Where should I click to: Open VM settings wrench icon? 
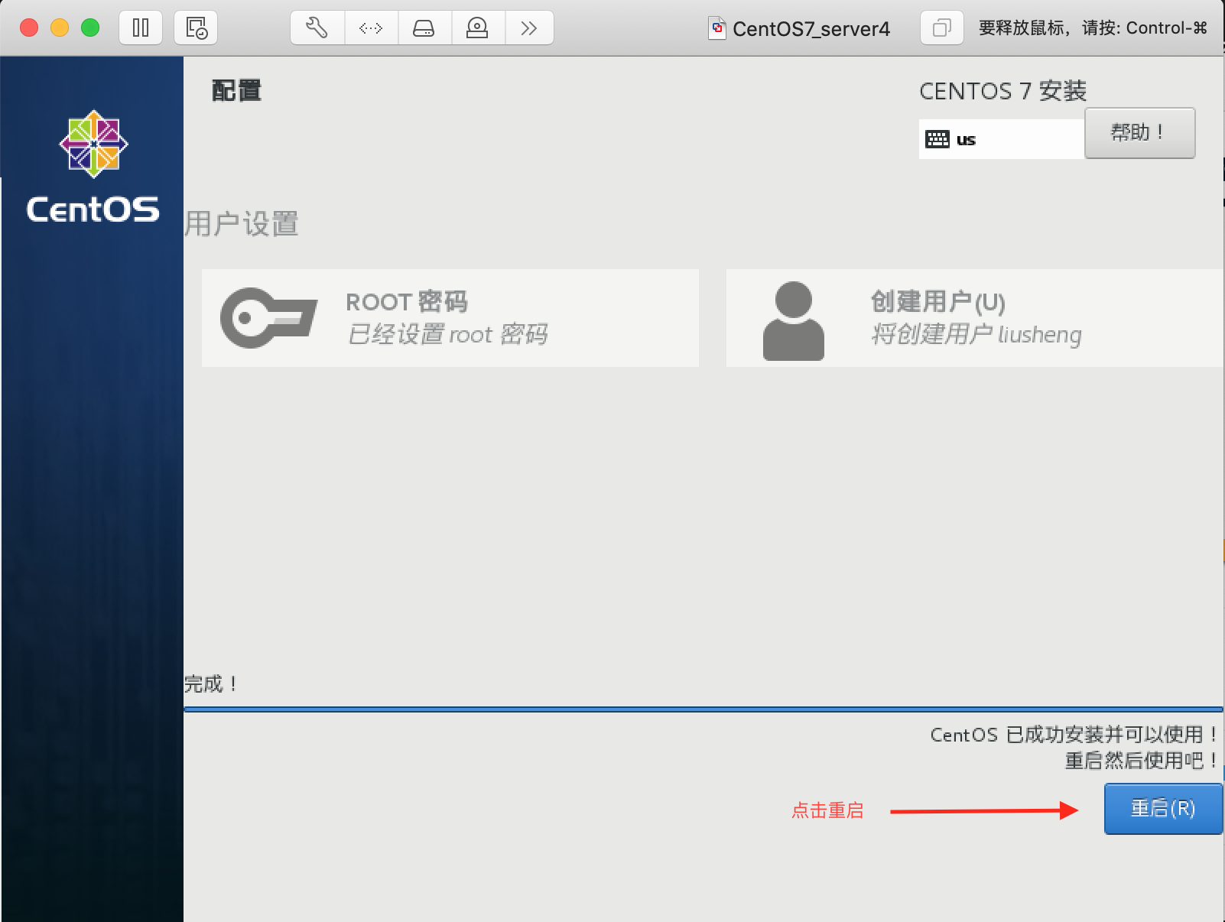point(317,28)
